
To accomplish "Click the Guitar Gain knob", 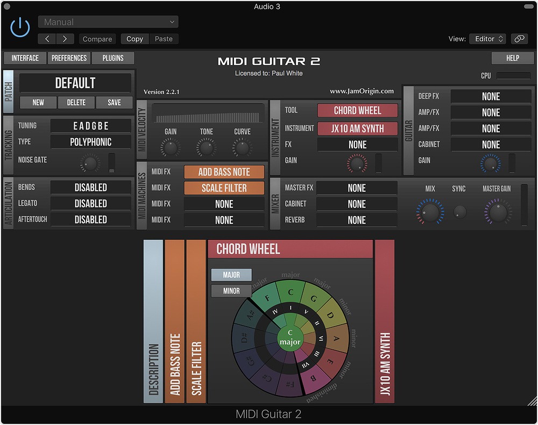I will pyautogui.click(x=490, y=163).
